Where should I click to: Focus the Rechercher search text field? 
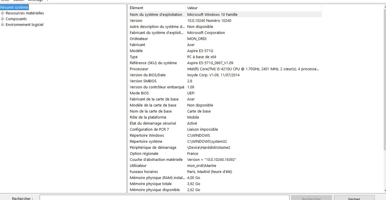point(164,198)
